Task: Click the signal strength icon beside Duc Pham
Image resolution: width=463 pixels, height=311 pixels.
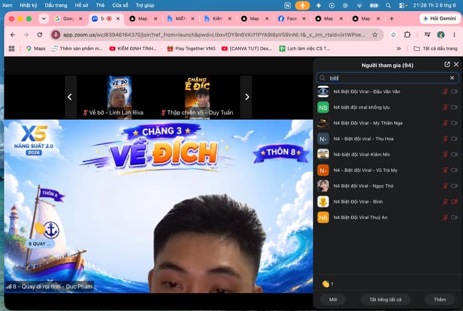Action: [9, 287]
